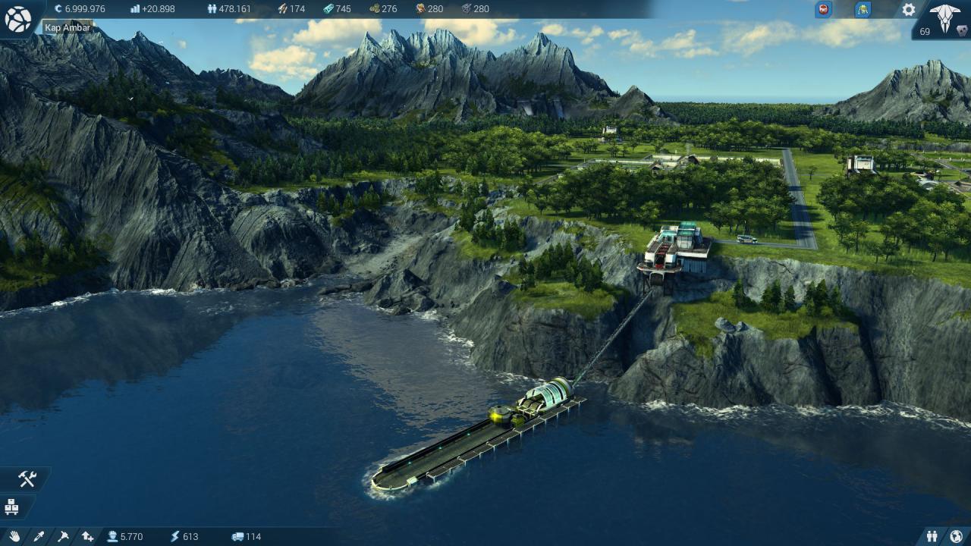Click the population people icon

tap(212, 9)
